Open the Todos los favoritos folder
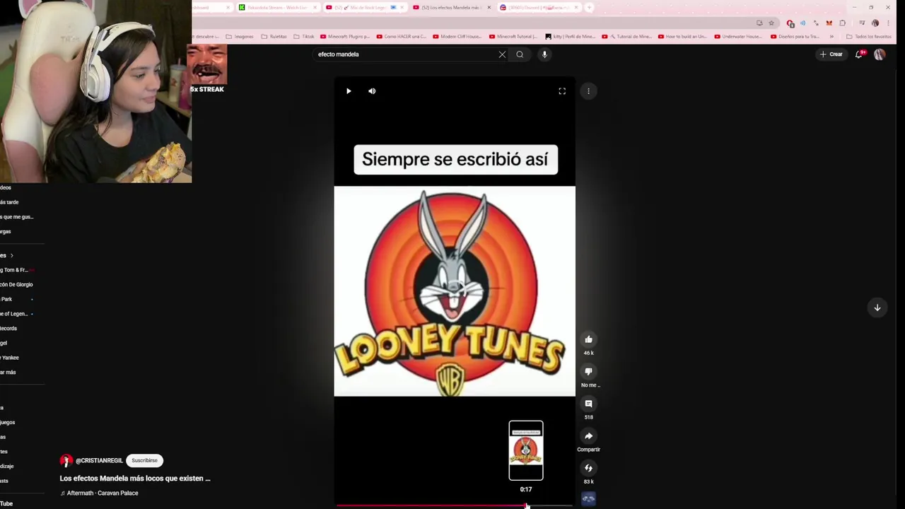Image resolution: width=905 pixels, height=509 pixels. coord(868,37)
